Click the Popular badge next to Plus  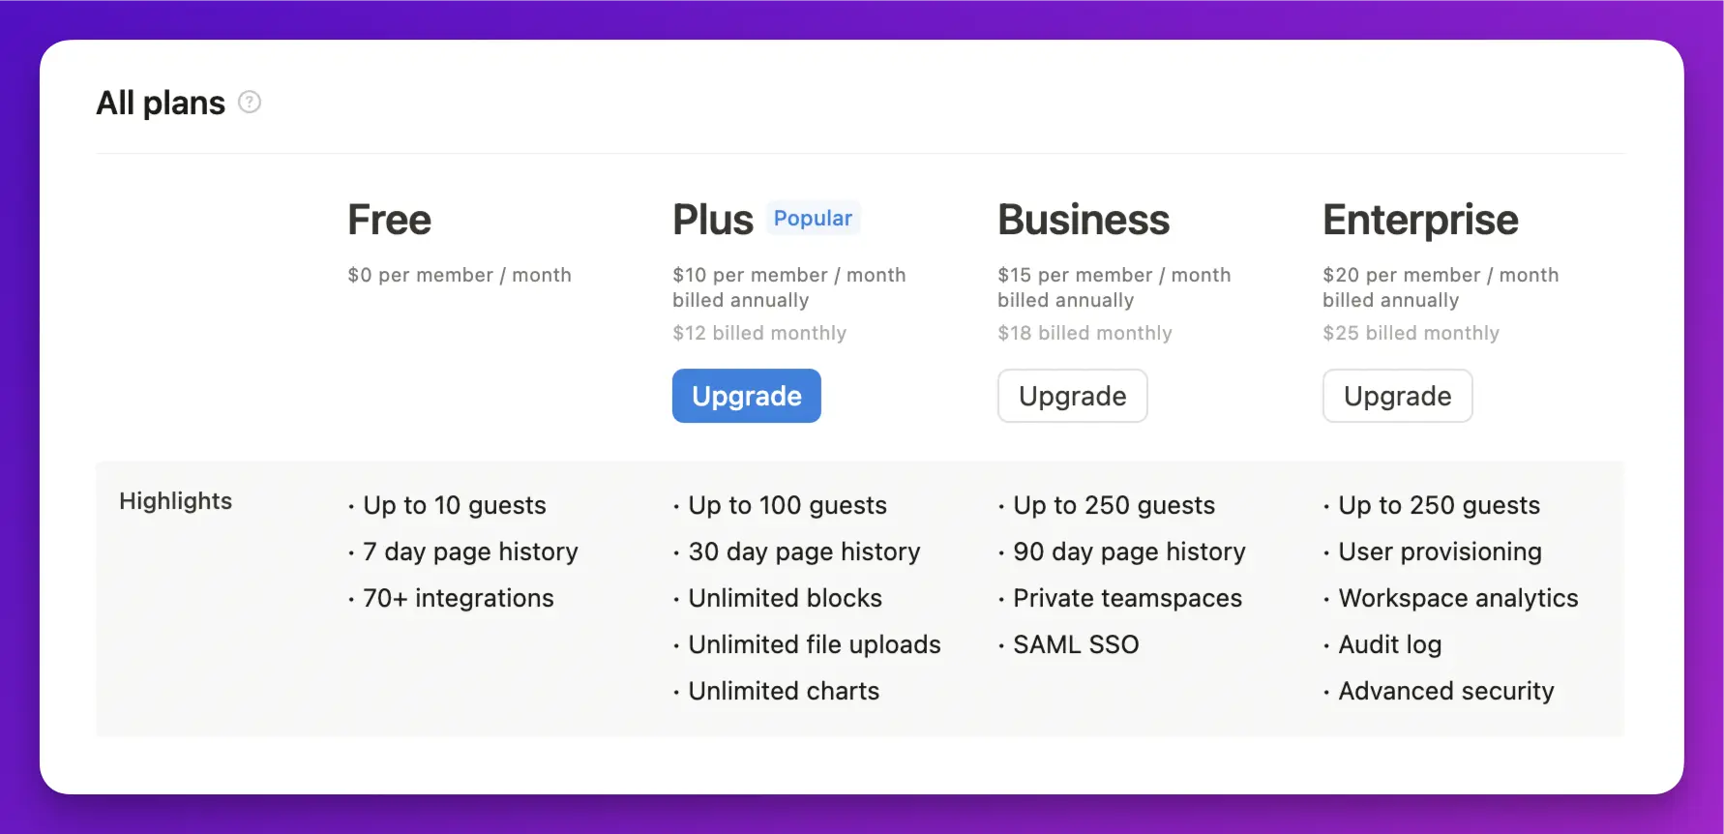(813, 218)
